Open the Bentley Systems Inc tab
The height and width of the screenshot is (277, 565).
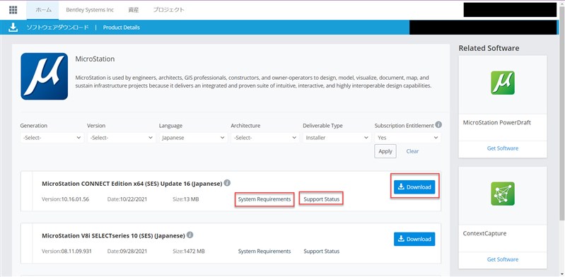pyautogui.click(x=90, y=10)
